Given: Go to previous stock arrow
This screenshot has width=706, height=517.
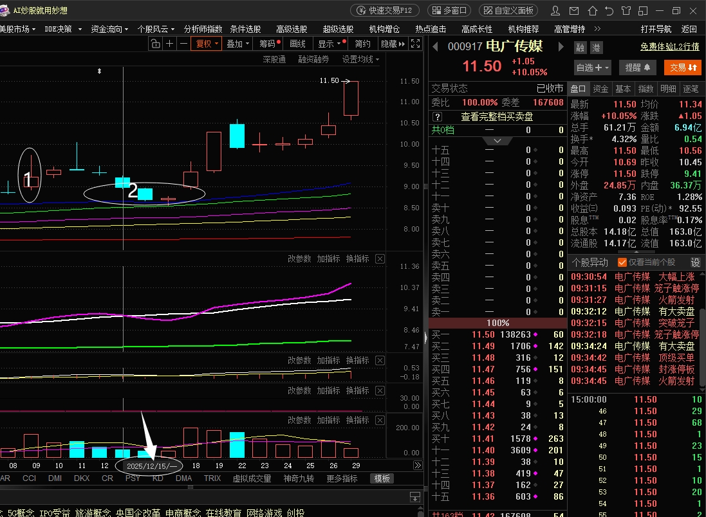Looking at the screenshot, I should tap(436, 46).
